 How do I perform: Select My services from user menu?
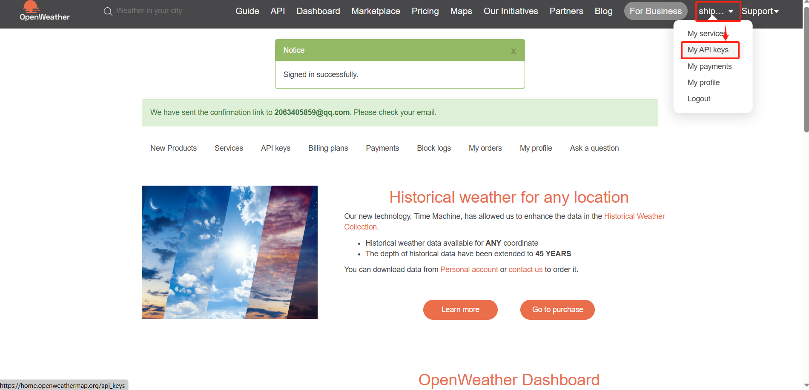click(x=706, y=34)
